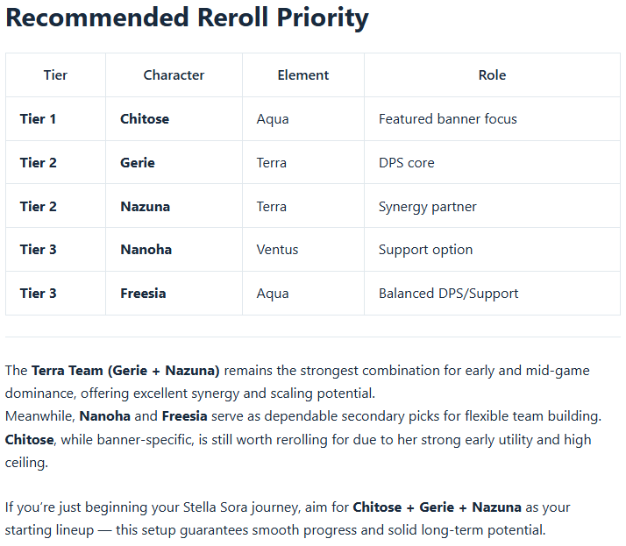Click the Ventus element cell
This screenshot has width=626, height=546.
click(x=277, y=250)
